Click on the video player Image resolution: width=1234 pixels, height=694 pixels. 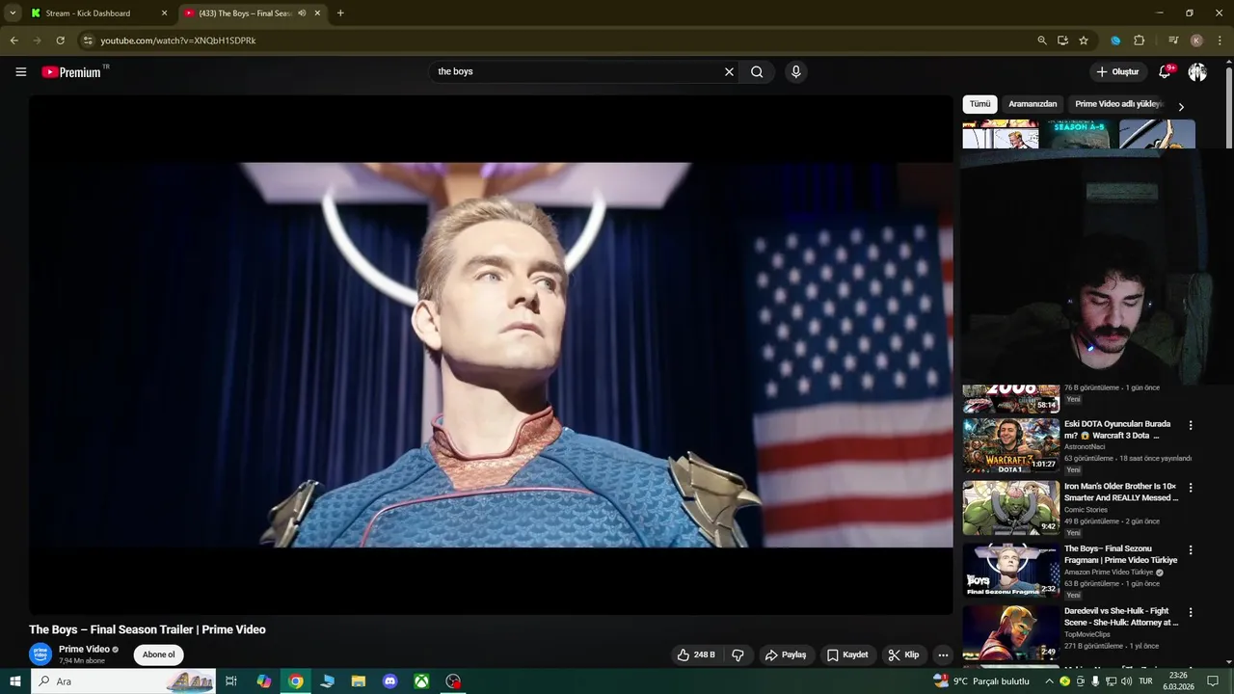pyautogui.click(x=491, y=355)
